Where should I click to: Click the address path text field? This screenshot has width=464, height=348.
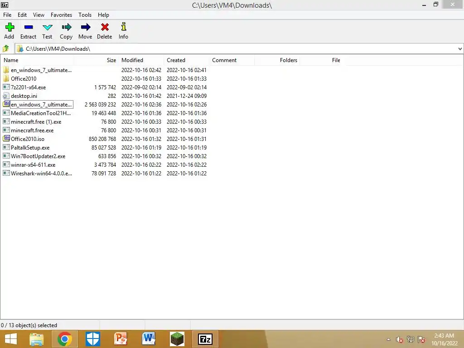pos(237,49)
